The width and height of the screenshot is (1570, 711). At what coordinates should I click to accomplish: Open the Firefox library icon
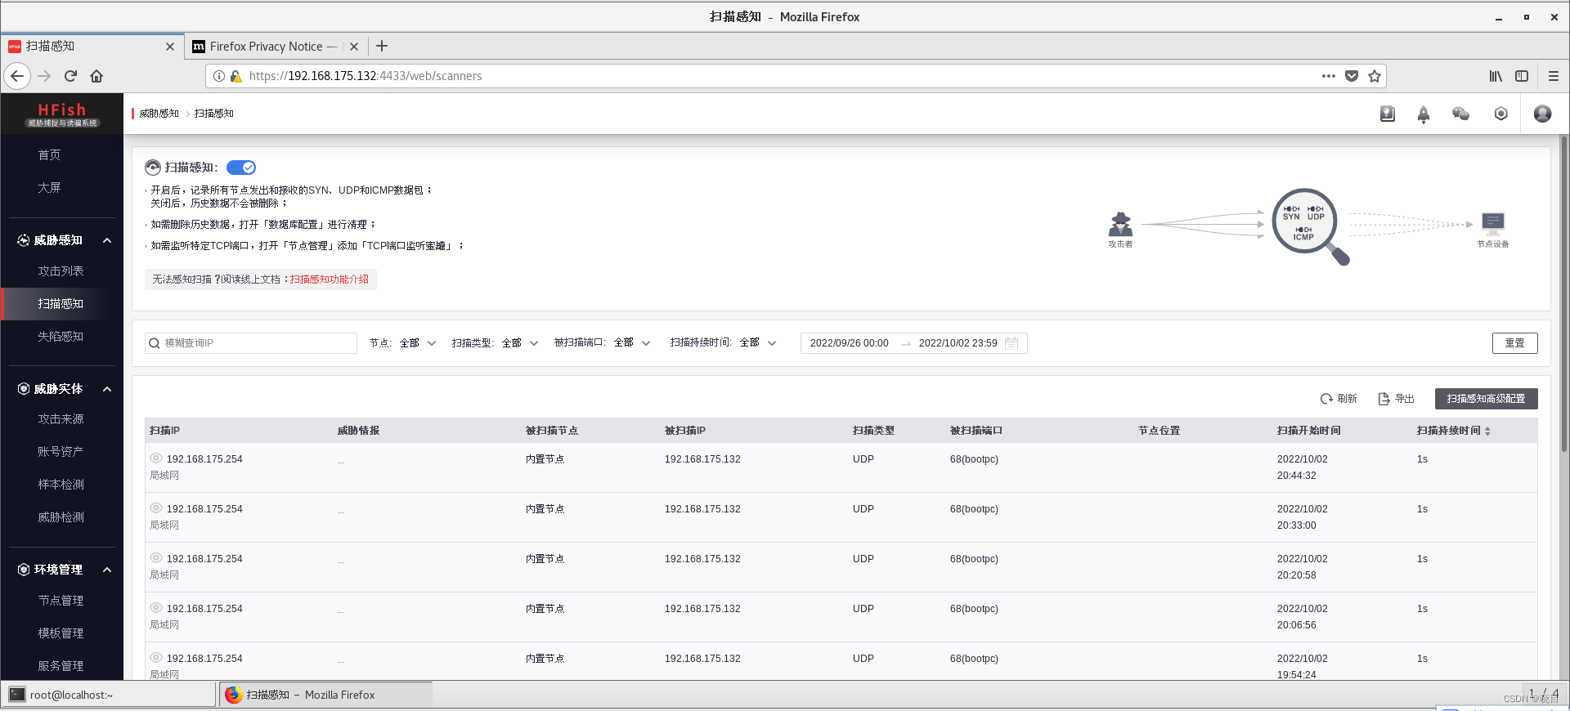pos(1496,76)
